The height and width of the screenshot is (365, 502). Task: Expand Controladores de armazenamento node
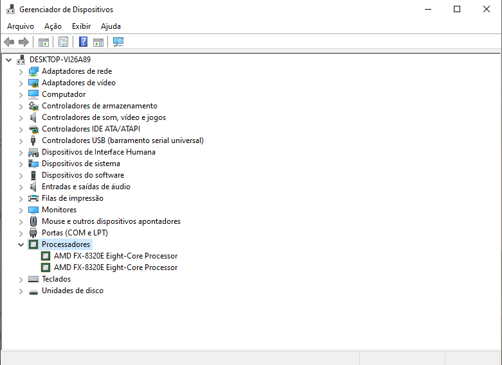[x=21, y=106]
